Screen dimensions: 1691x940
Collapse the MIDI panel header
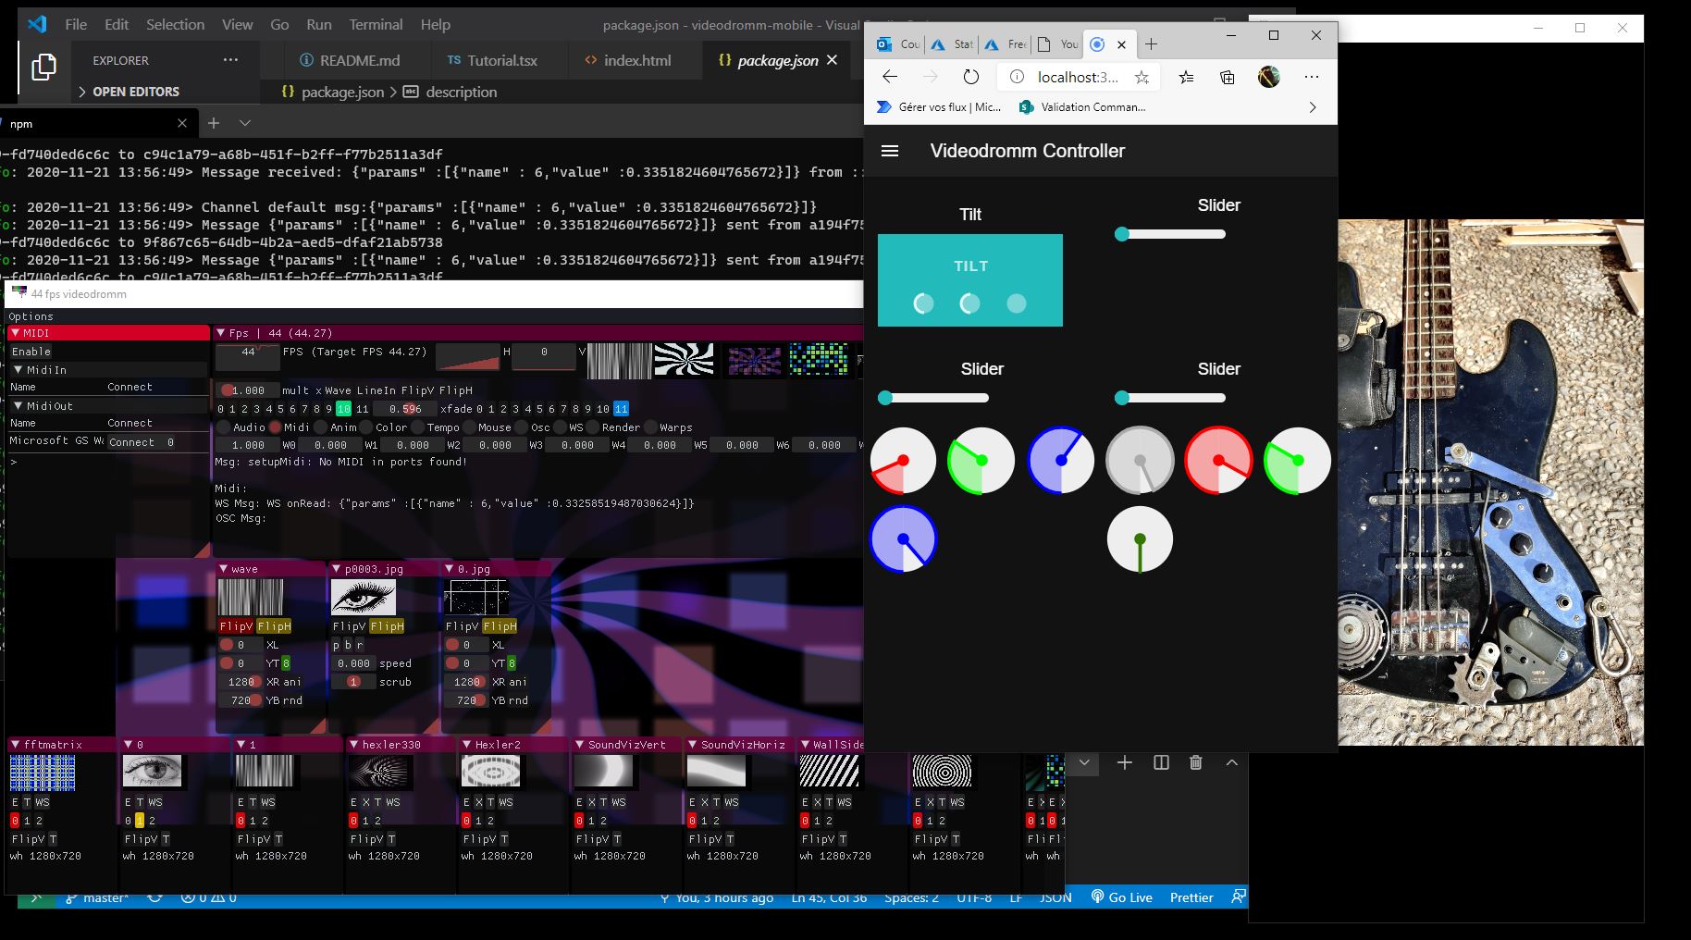[15, 333]
